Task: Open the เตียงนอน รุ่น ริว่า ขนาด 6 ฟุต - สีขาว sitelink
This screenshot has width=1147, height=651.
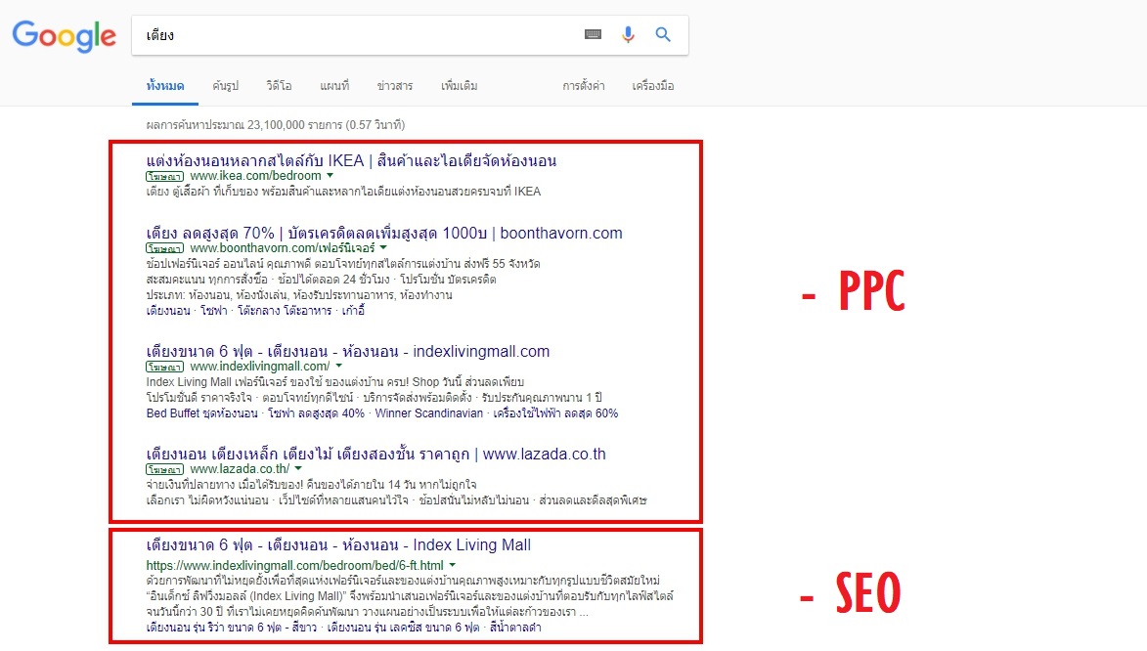Action: point(231,628)
